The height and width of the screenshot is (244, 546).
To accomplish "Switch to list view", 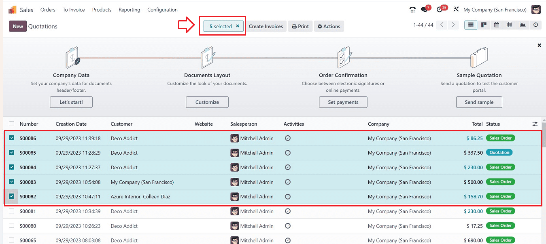I will tap(471, 25).
